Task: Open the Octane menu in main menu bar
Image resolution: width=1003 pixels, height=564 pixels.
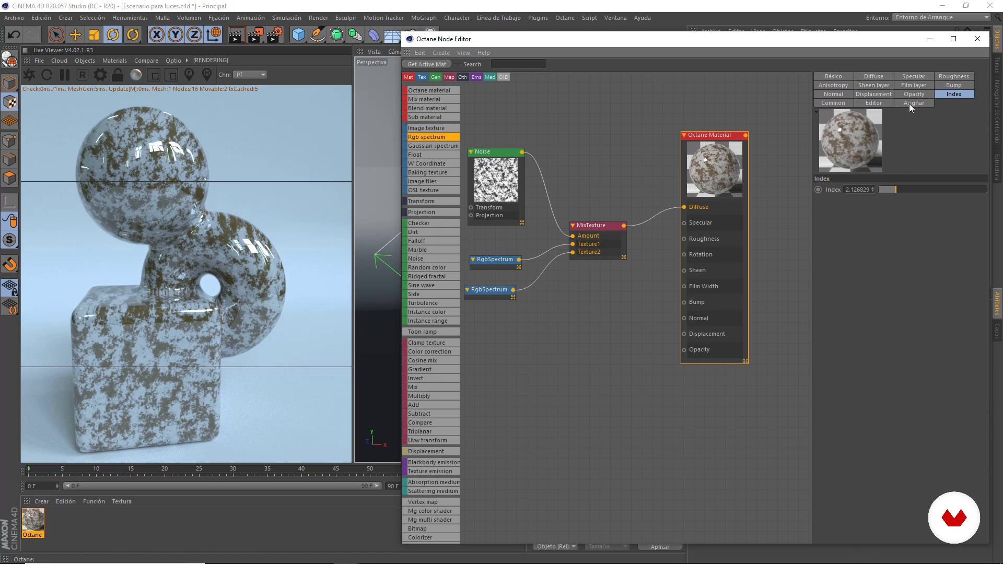Action: [565, 18]
